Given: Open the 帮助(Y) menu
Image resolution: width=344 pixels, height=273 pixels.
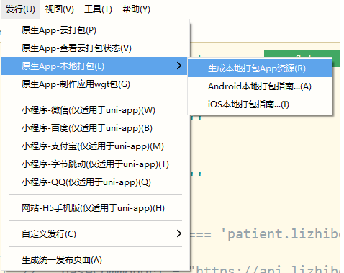Looking at the screenshot, I should tap(136, 9).
